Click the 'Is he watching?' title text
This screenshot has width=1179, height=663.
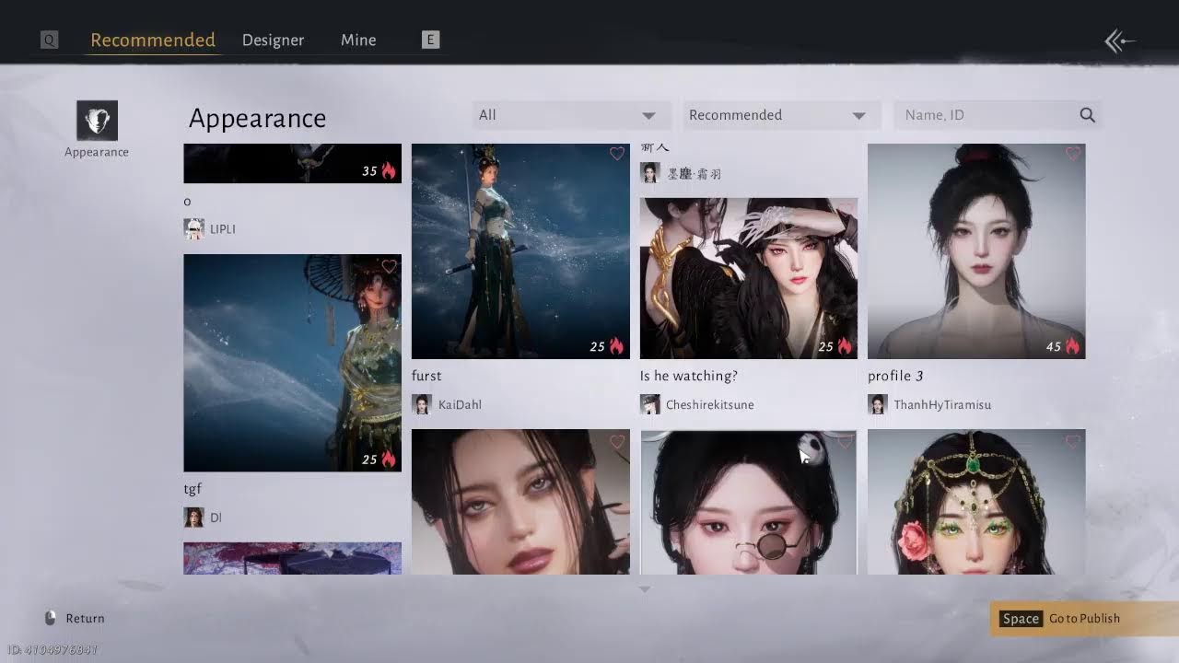click(689, 376)
